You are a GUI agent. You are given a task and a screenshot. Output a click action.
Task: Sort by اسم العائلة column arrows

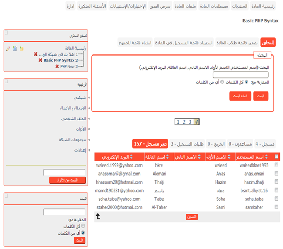point(168,157)
